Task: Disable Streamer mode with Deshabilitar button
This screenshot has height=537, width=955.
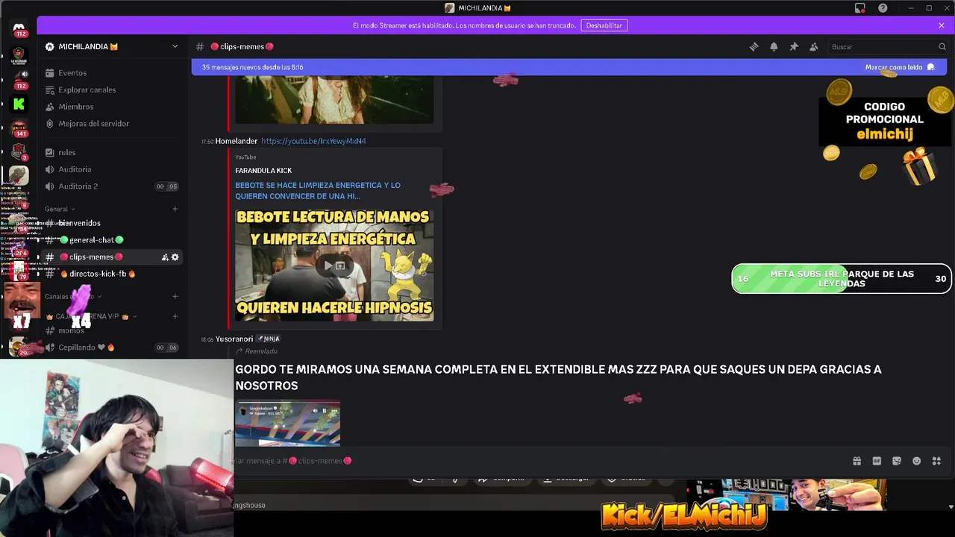Action: 604,25
